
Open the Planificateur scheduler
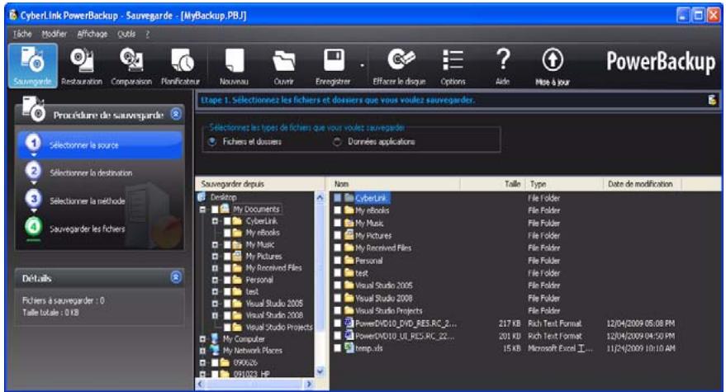point(181,66)
